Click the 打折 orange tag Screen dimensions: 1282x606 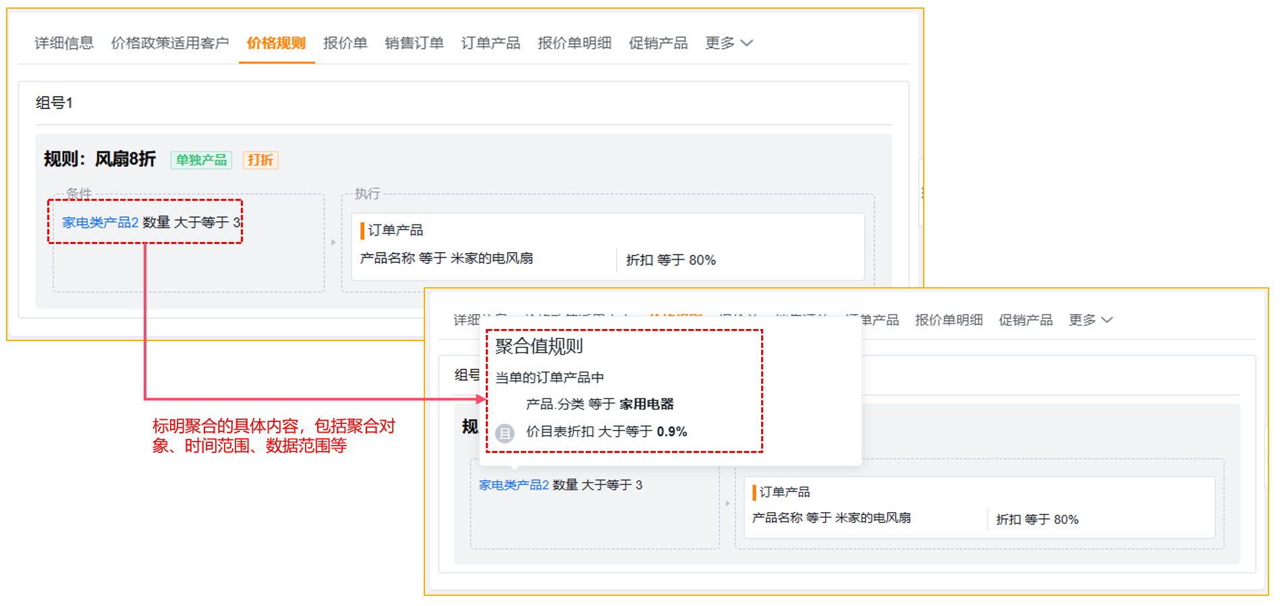(260, 160)
